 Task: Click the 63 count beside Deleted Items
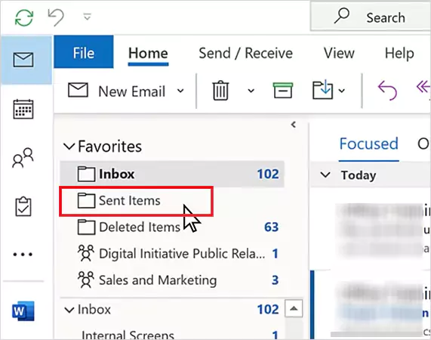pyautogui.click(x=271, y=227)
